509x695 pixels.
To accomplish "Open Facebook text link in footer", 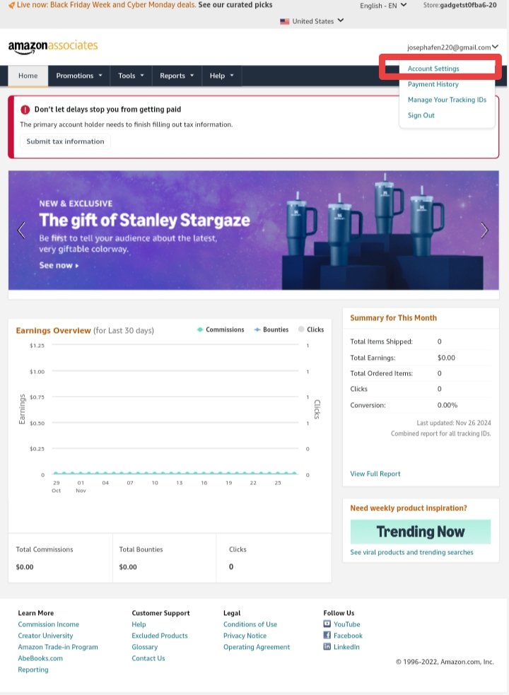I will coord(348,636).
